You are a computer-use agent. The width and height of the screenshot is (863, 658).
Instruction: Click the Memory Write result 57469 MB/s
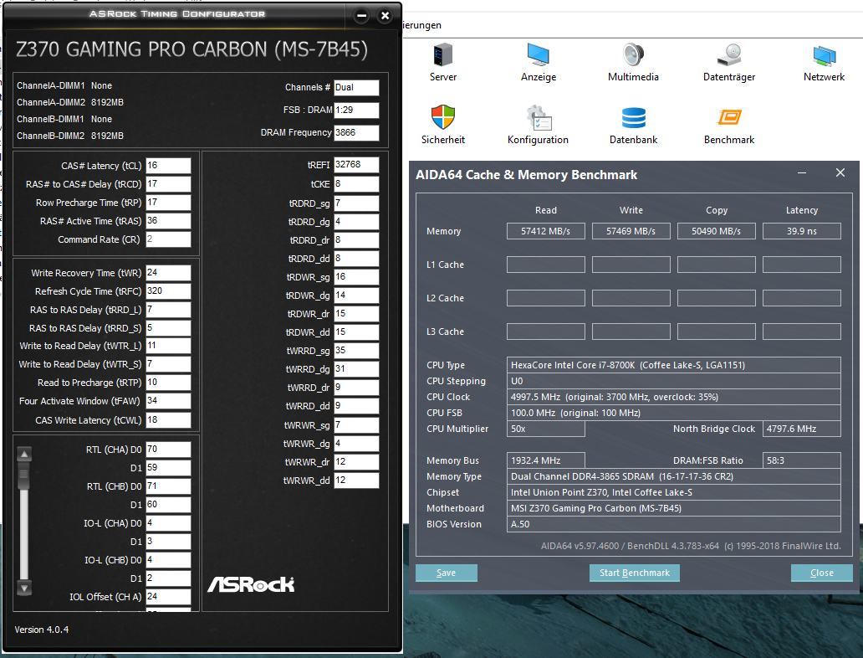coord(631,231)
